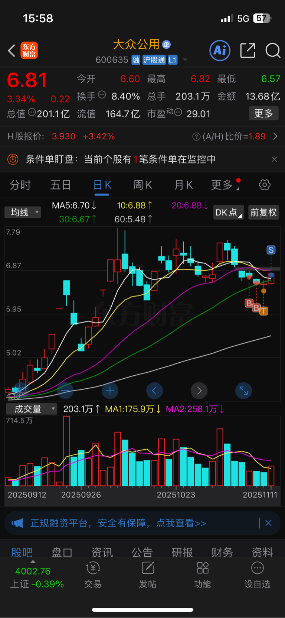Open the 均线 indicator dropdown
The height and width of the screenshot is (618, 285).
tap(23, 212)
